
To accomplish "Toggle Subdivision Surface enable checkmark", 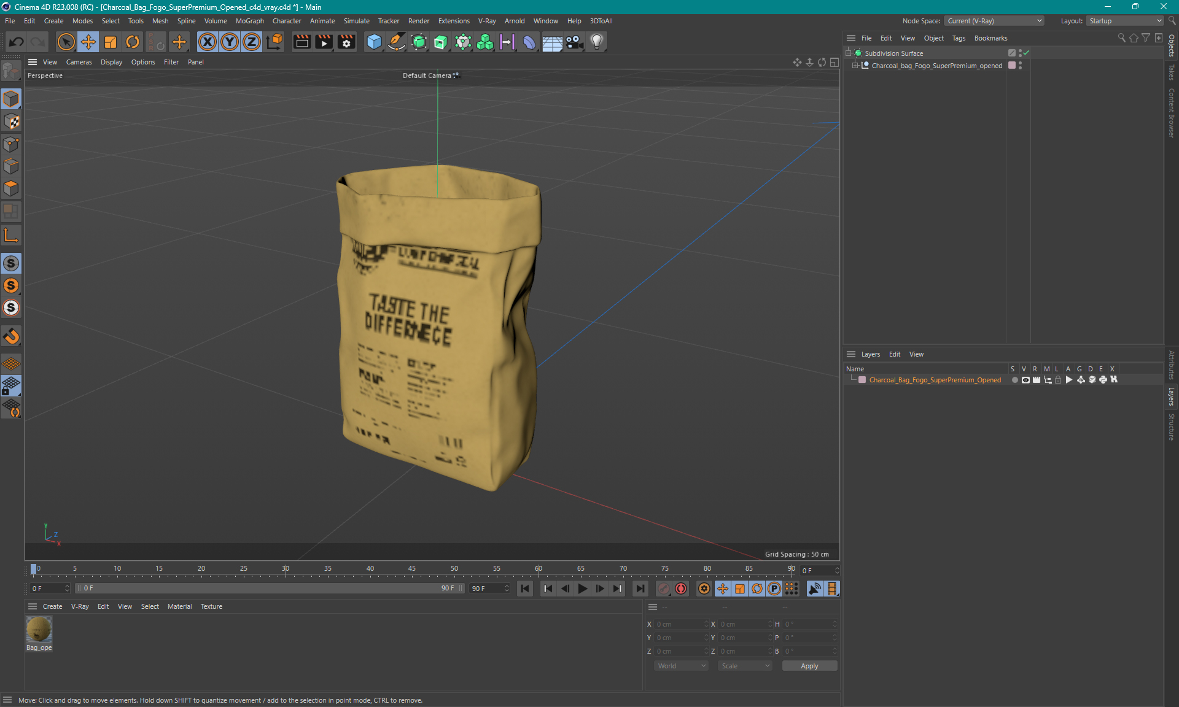I will 1027,53.
